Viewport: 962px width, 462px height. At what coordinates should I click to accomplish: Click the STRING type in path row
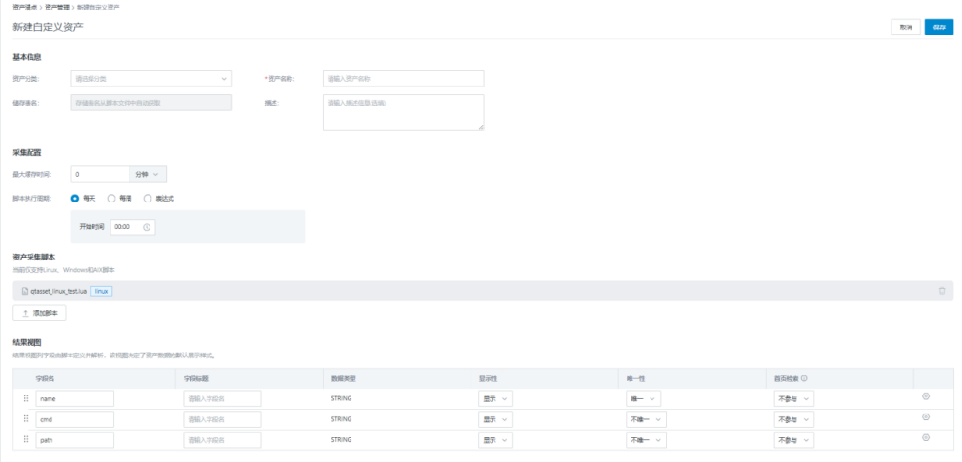(341, 440)
